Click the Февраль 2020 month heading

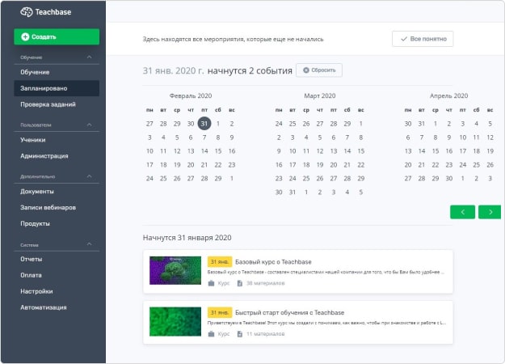coord(191,95)
